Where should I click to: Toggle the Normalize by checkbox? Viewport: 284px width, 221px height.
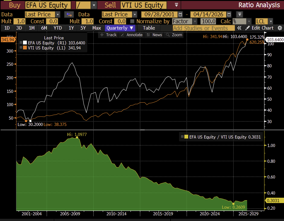pyautogui.click(x=132, y=21)
